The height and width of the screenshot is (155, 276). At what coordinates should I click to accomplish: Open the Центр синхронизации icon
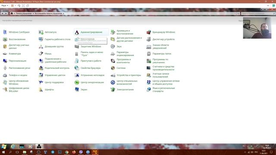tap(77, 82)
